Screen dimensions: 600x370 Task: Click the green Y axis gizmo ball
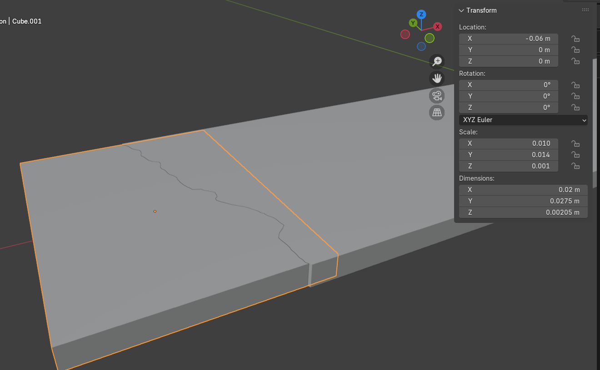tap(413, 23)
